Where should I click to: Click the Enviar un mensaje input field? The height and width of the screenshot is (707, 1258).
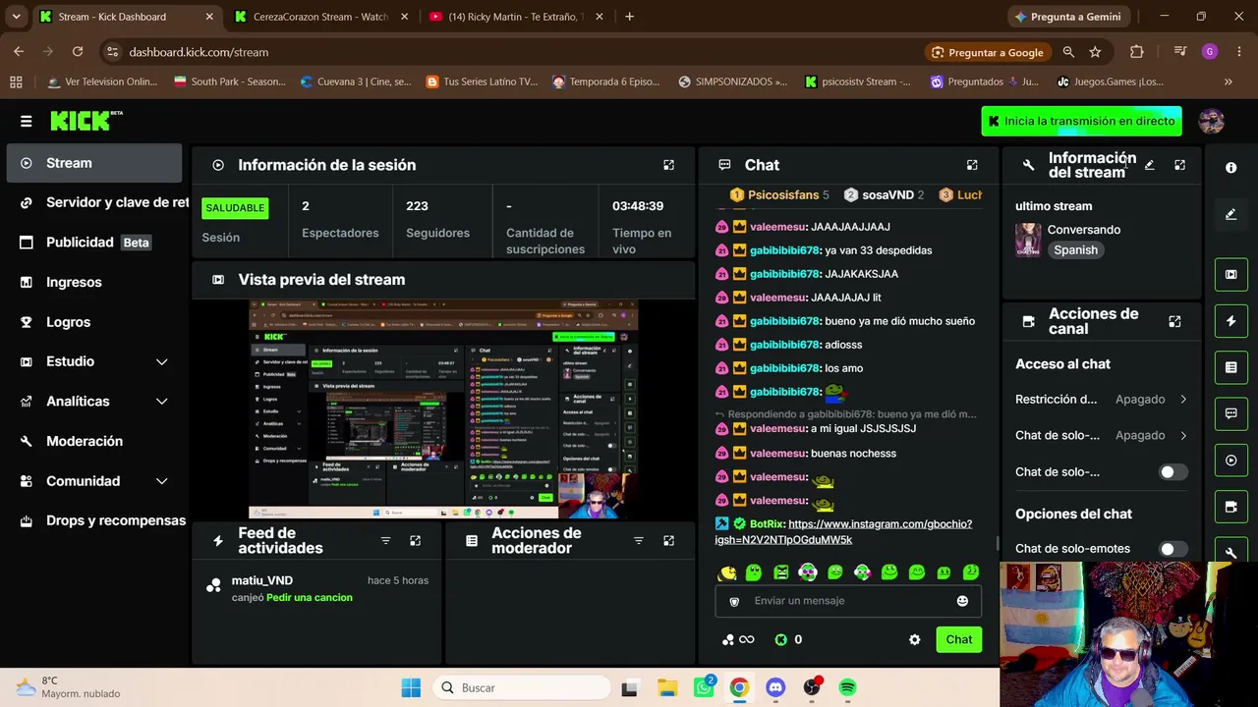(x=847, y=601)
